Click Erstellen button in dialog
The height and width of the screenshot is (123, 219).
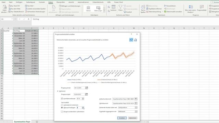(122, 118)
